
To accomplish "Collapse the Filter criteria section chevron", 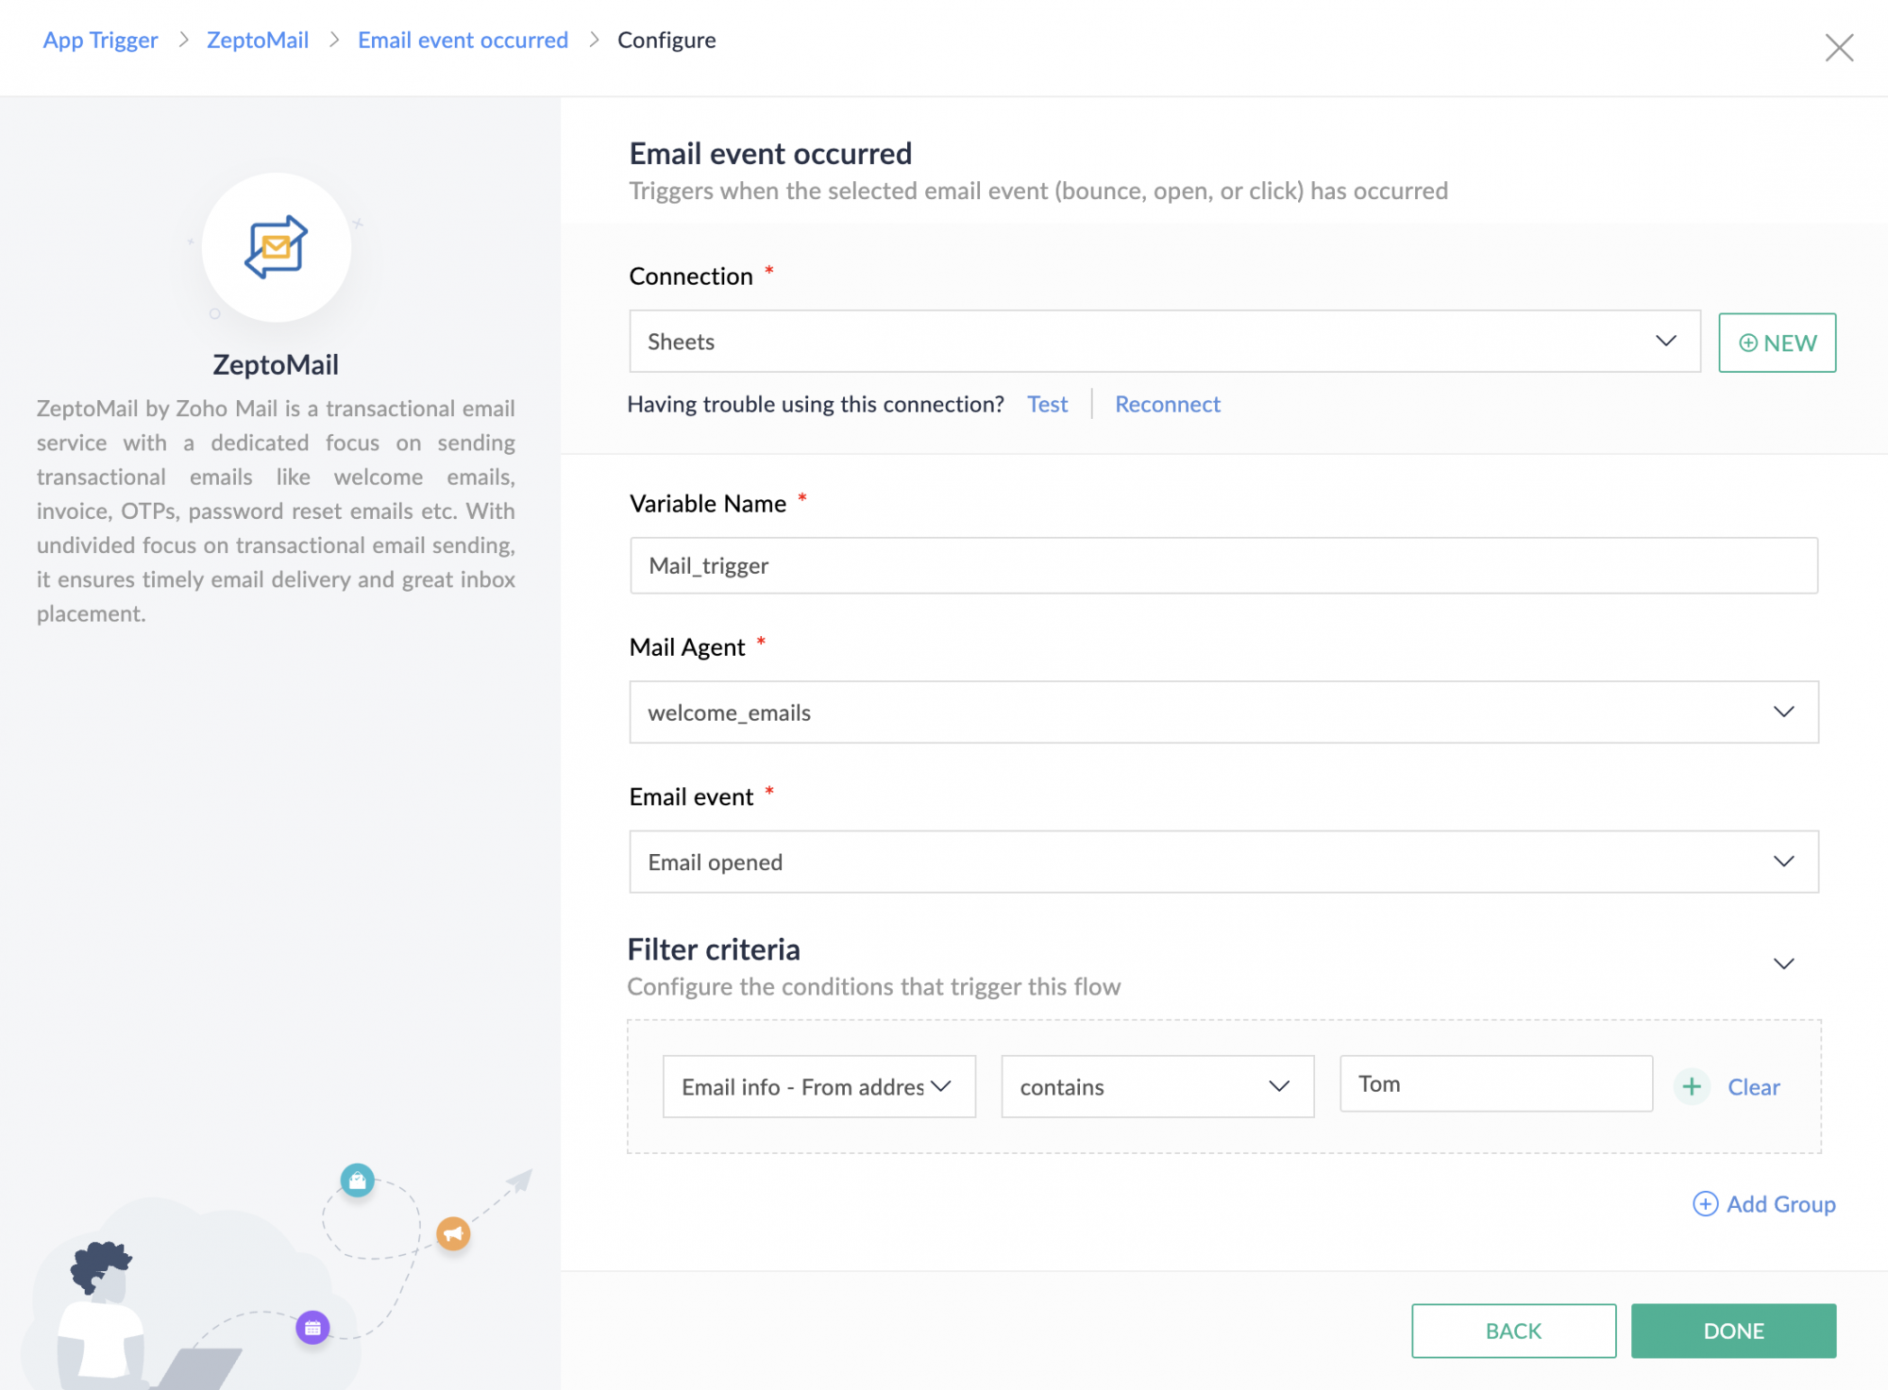I will pos(1783,963).
